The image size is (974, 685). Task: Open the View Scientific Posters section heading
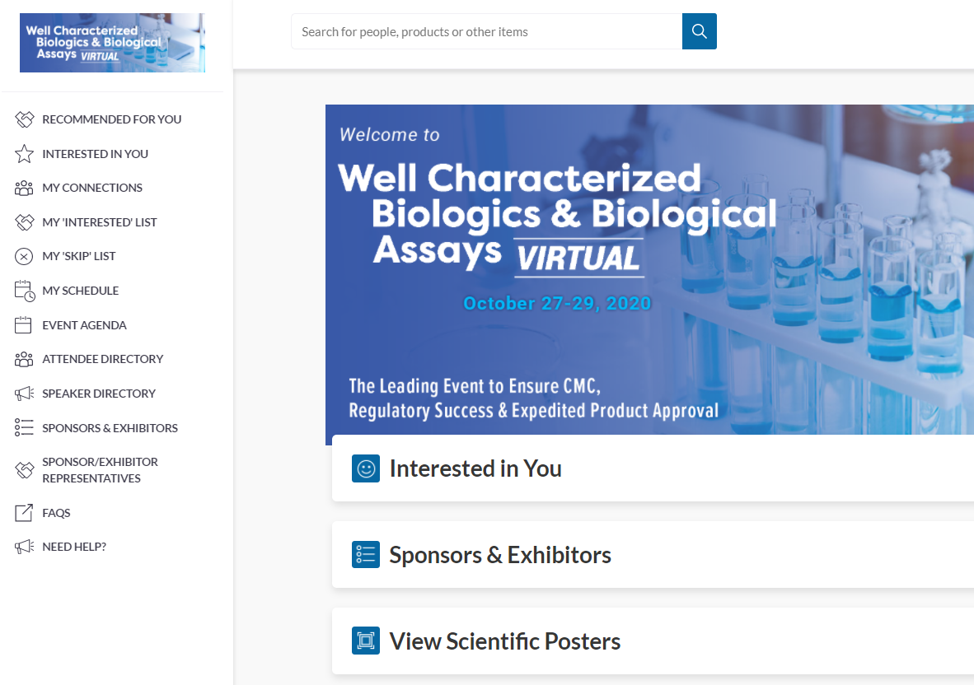[x=504, y=641]
